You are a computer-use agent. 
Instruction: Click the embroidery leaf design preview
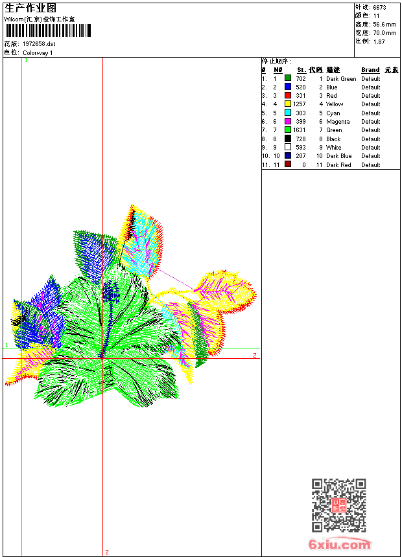pyautogui.click(x=130, y=306)
